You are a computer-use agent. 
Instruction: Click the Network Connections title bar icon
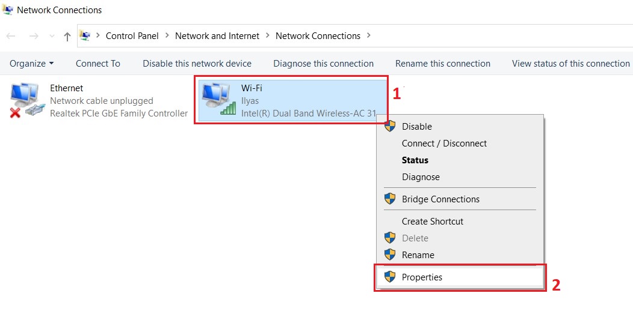8,10
